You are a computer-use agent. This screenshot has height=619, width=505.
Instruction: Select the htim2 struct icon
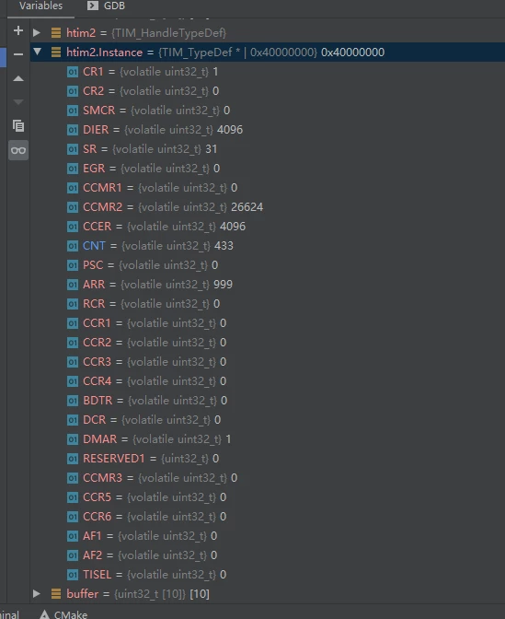56,33
